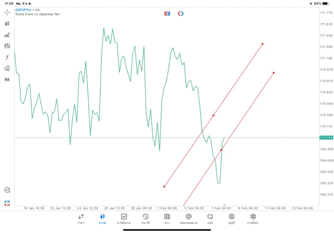Open the การตั้งค่า settings tab
The width and height of the screenshot is (334, 233).
[253, 218]
